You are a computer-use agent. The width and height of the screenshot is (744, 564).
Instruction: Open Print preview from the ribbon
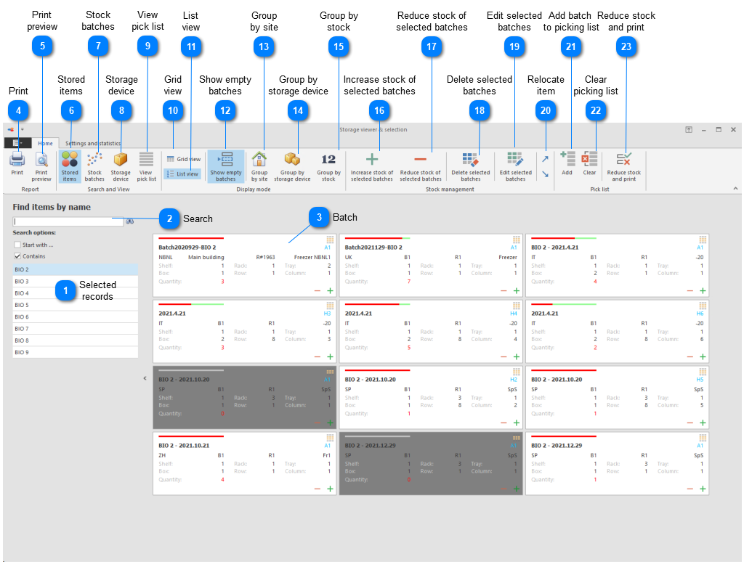(x=41, y=164)
